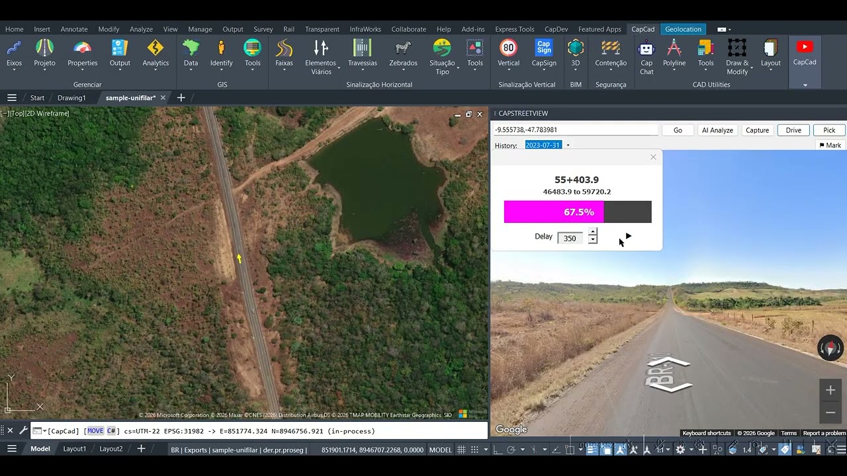Open the Zebrados zebra tool
The height and width of the screenshot is (476, 847).
(403, 54)
